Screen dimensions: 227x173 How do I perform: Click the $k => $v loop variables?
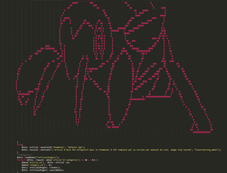(89, 160)
